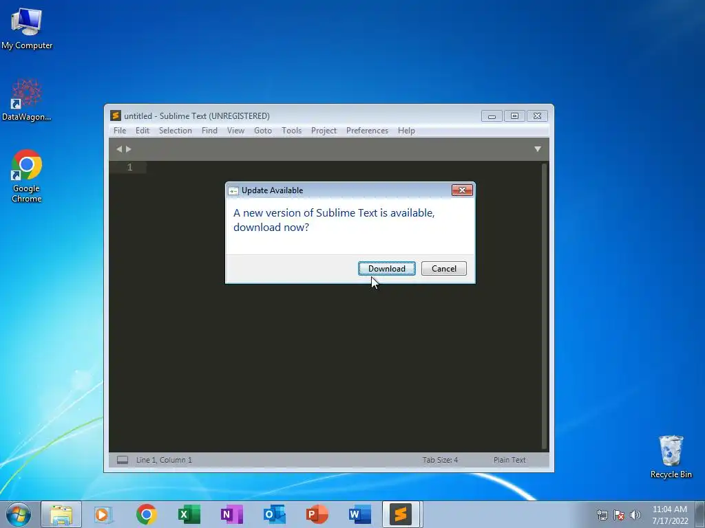Open the File menu in Sublime Text

(x=120, y=131)
